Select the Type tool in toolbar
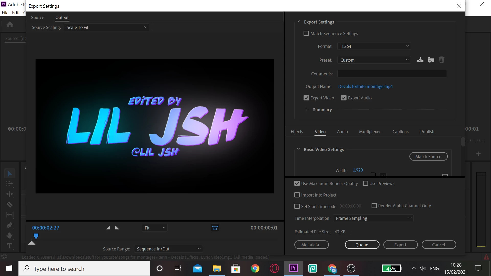This screenshot has width=491, height=276. point(9,246)
